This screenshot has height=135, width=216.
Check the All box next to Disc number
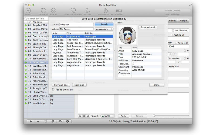[184, 58]
